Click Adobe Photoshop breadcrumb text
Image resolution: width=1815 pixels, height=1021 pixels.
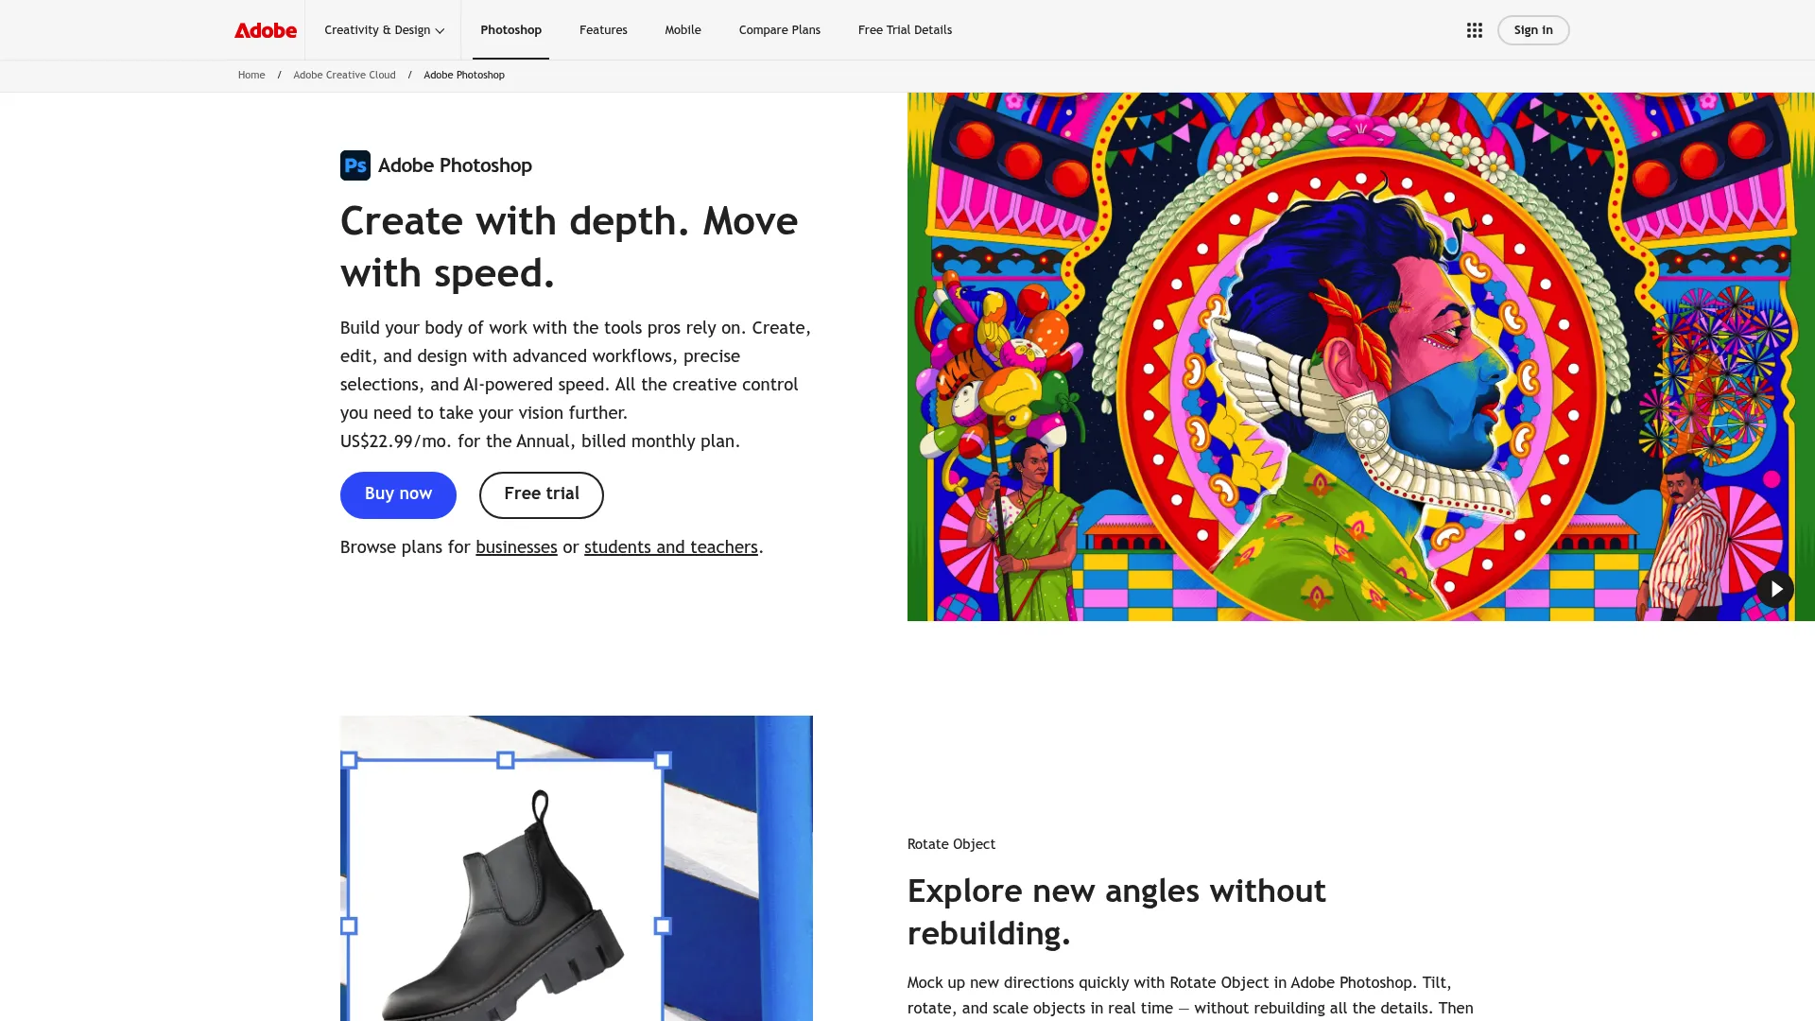(464, 76)
